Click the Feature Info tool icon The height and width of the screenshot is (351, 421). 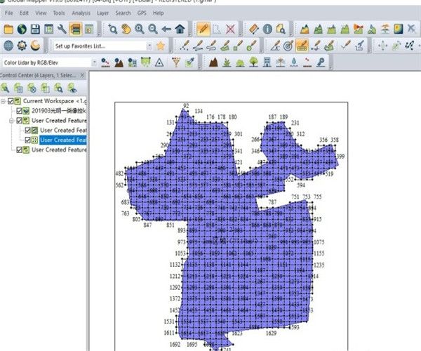tap(267, 29)
